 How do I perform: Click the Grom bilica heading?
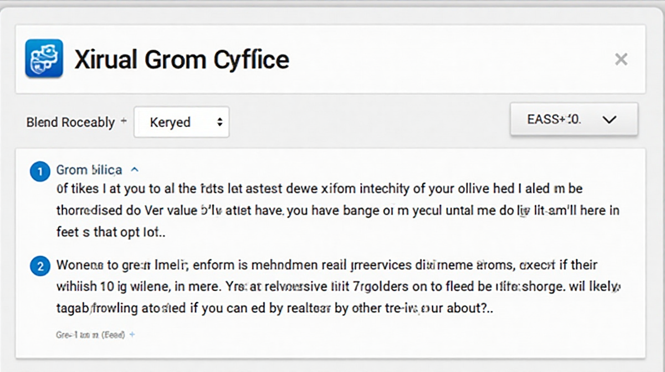coord(89,169)
